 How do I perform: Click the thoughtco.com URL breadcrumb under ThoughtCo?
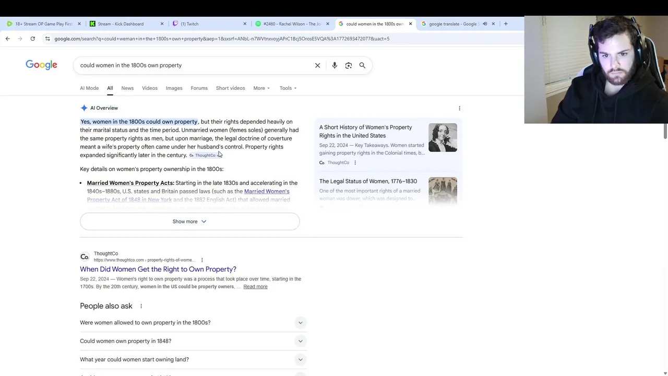click(144, 260)
